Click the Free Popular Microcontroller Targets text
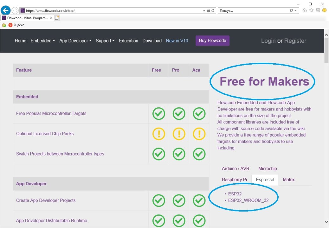The width and height of the screenshot is (329, 228). click(x=51, y=113)
